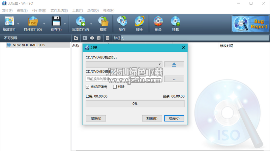The image size is (270, 151).
Task: Click the 刻录(B) button in the dialog
Action: click(x=152, y=118)
